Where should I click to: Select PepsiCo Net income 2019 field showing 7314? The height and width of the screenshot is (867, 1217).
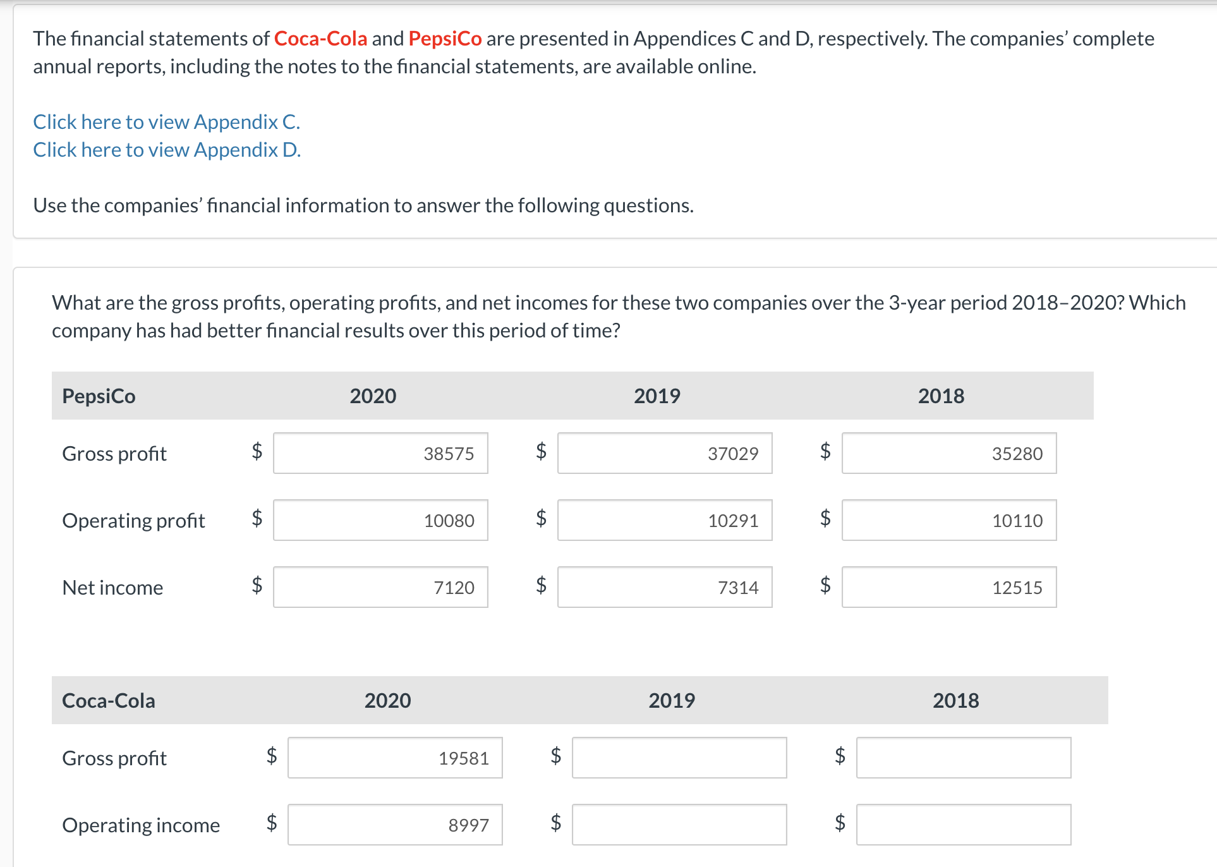pos(664,587)
